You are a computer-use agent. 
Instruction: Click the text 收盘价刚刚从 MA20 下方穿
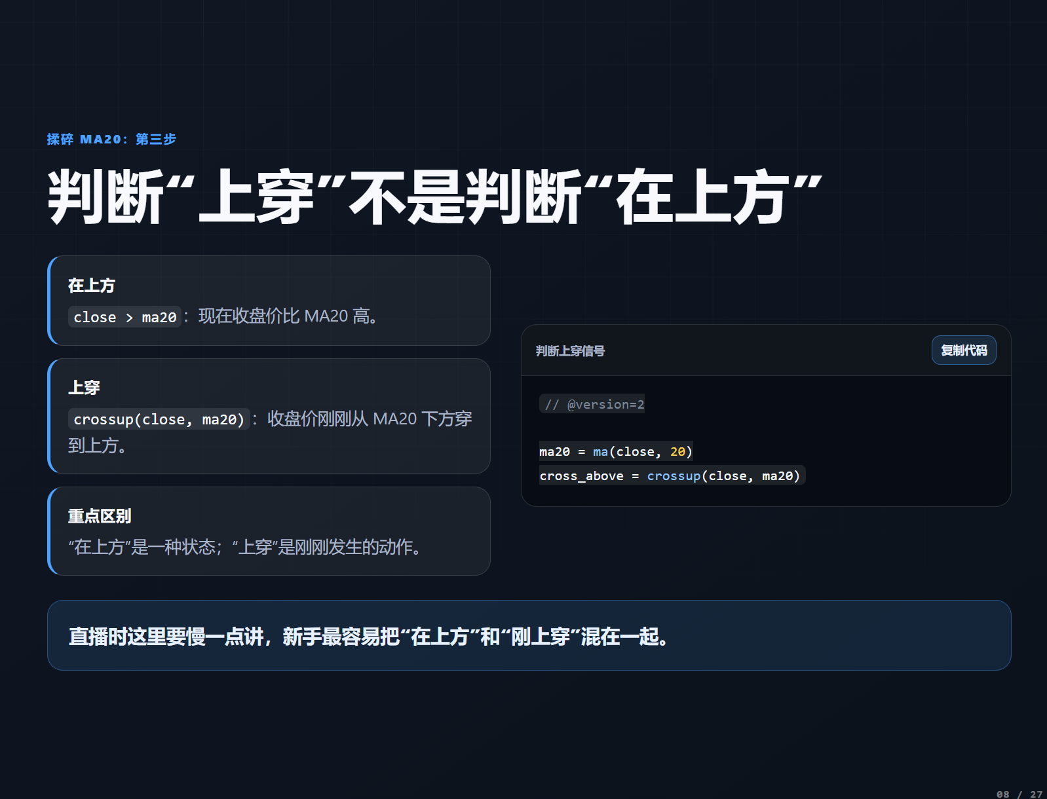click(370, 418)
